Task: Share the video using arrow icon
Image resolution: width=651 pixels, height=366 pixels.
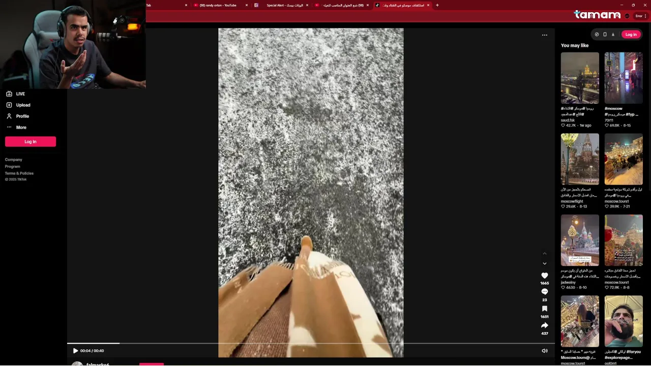Action: click(x=545, y=325)
